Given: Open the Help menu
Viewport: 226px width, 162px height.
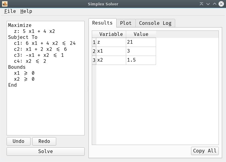Looking at the screenshot, I should 26,11.
